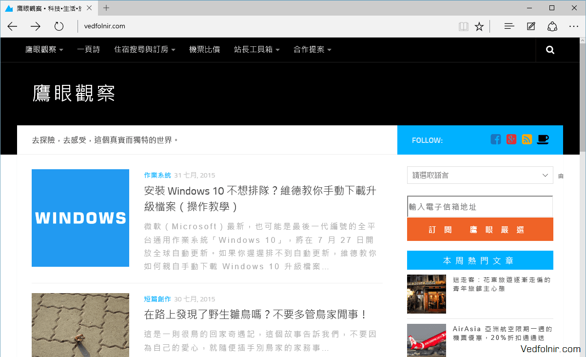This screenshot has width=586, height=357.
Task: Make a Web Note pen icon
Action: 531,26
